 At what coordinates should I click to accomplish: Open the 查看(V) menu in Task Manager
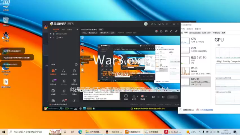[x=198, y=29]
